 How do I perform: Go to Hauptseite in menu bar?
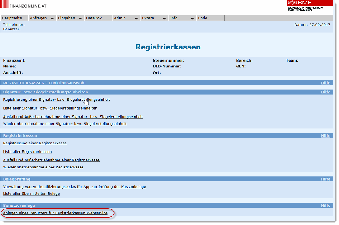[12, 18]
